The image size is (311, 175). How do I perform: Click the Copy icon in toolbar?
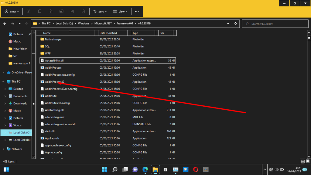(x=40, y=12)
